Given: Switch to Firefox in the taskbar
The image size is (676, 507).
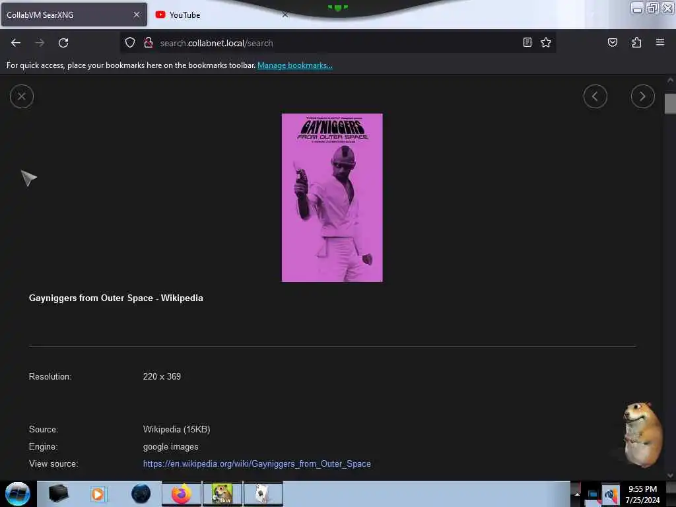Looking at the screenshot, I should pos(182,494).
